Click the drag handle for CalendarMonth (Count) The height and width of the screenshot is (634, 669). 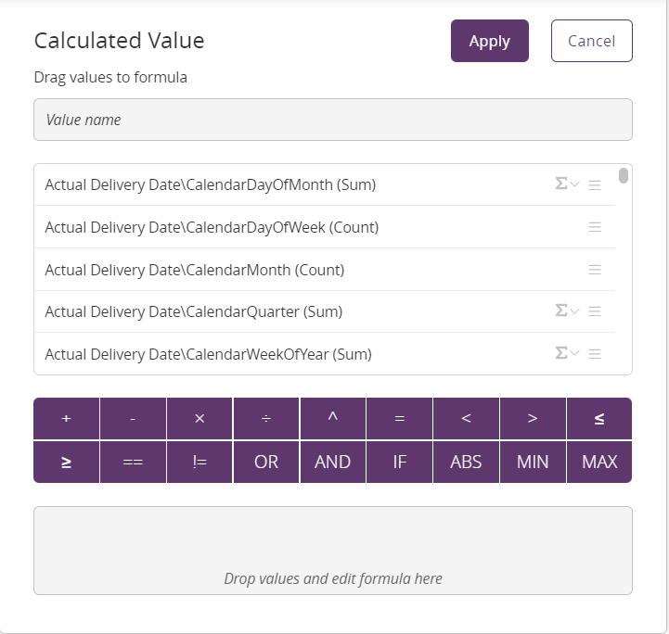tap(595, 270)
